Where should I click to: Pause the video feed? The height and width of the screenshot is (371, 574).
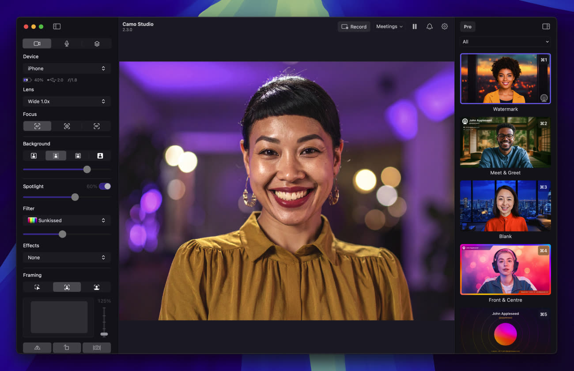click(x=415, y=26)
